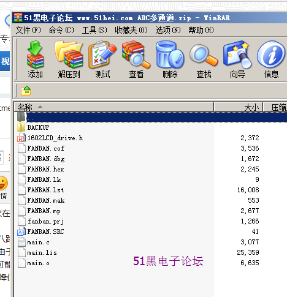The width and height of the screenshot is (287, 297).
Task: Select the FANBAN.dbg file
Action: [46, 159]
